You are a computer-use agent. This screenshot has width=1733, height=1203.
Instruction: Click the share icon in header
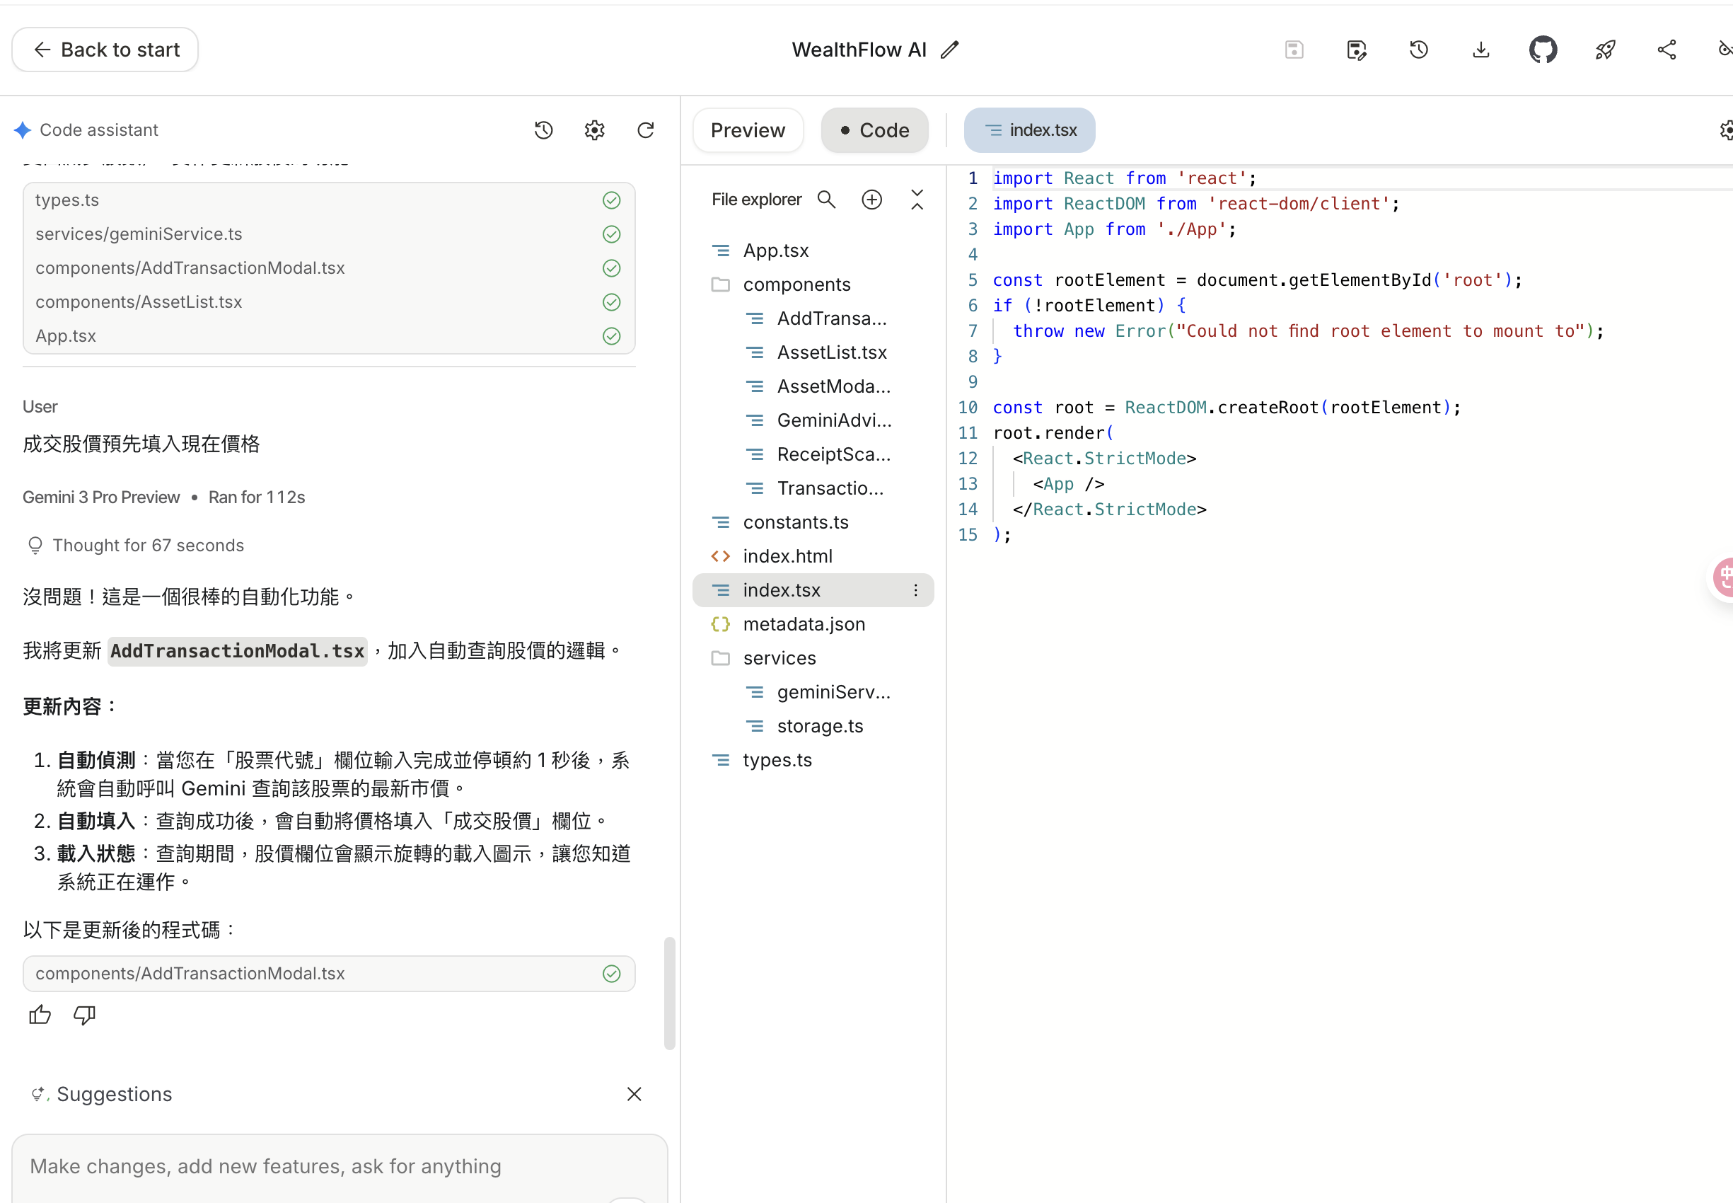tap(1667, 50)
